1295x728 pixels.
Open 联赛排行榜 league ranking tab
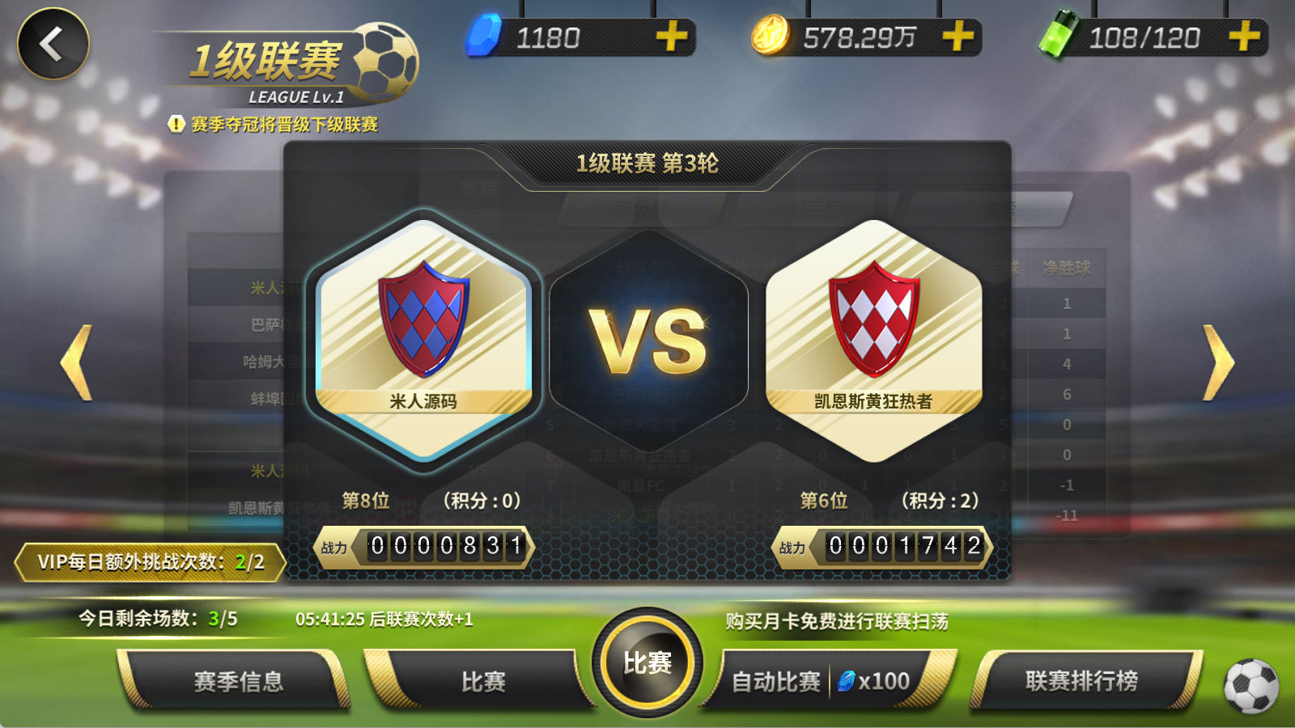click(x=1083, y=681)
